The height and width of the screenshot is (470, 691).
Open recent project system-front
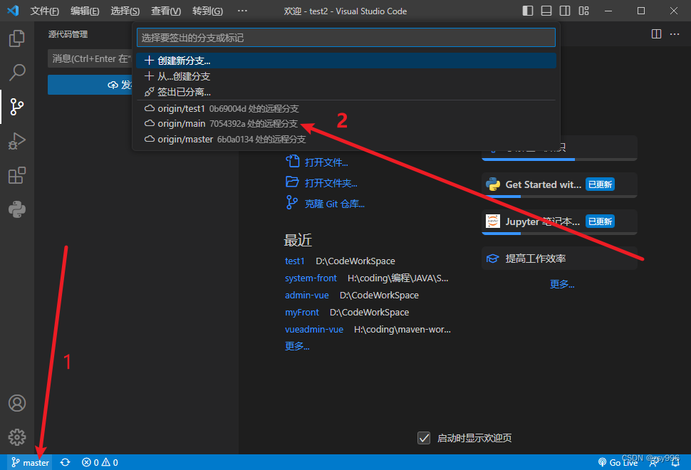[x=311, y=278]
